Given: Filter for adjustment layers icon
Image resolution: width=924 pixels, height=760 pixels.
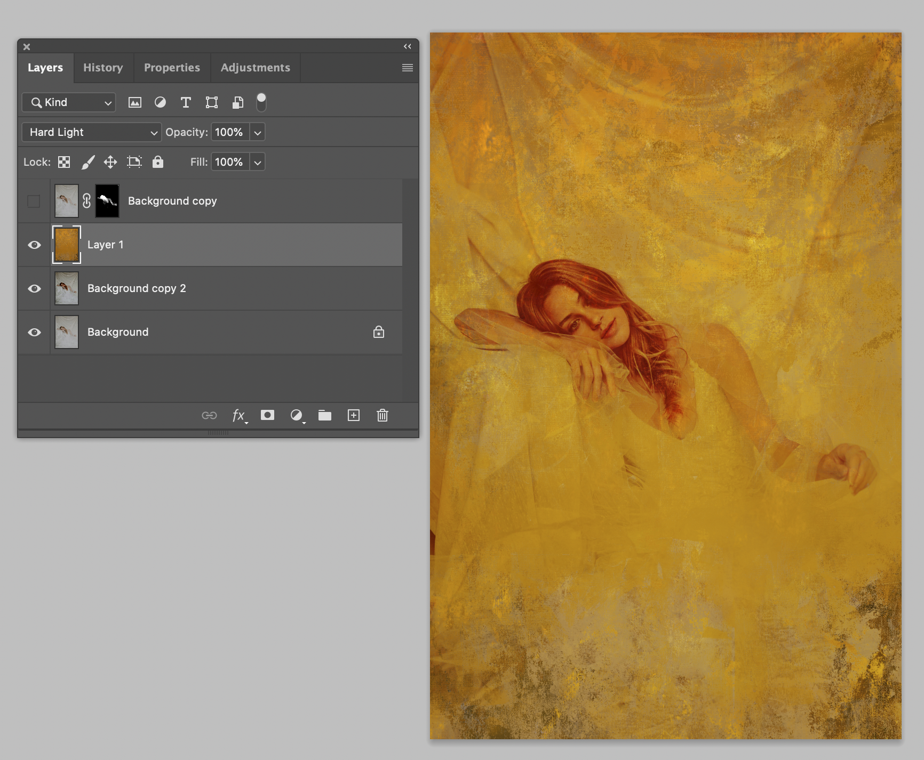Looking at the screenshot, I should tap(160, 102).
